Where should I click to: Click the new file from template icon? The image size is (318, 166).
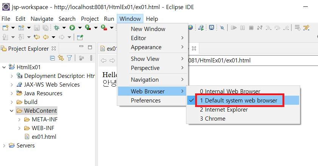[x=21, y=28]
